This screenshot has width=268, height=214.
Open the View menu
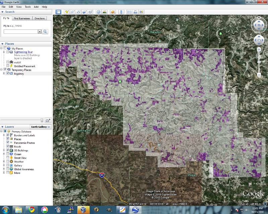pos(19,7)
